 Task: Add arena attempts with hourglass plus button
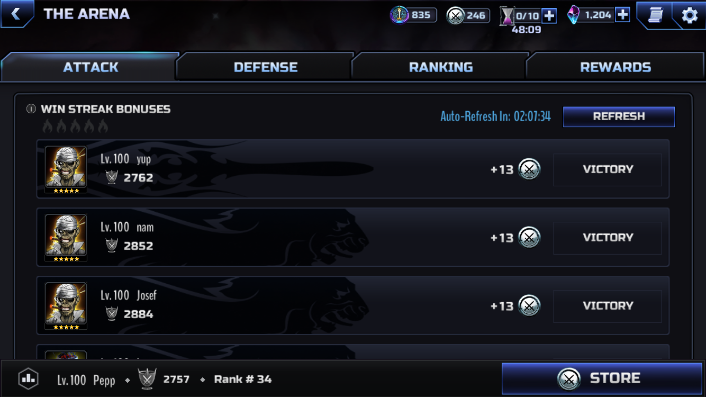point(549,15)
